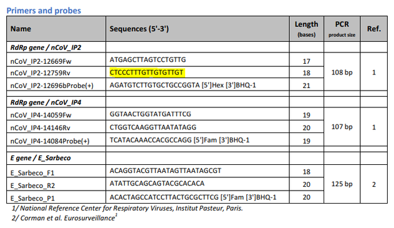394x228 pixels.
Task: Click the PCR product size header
Action: click(342, 29)
